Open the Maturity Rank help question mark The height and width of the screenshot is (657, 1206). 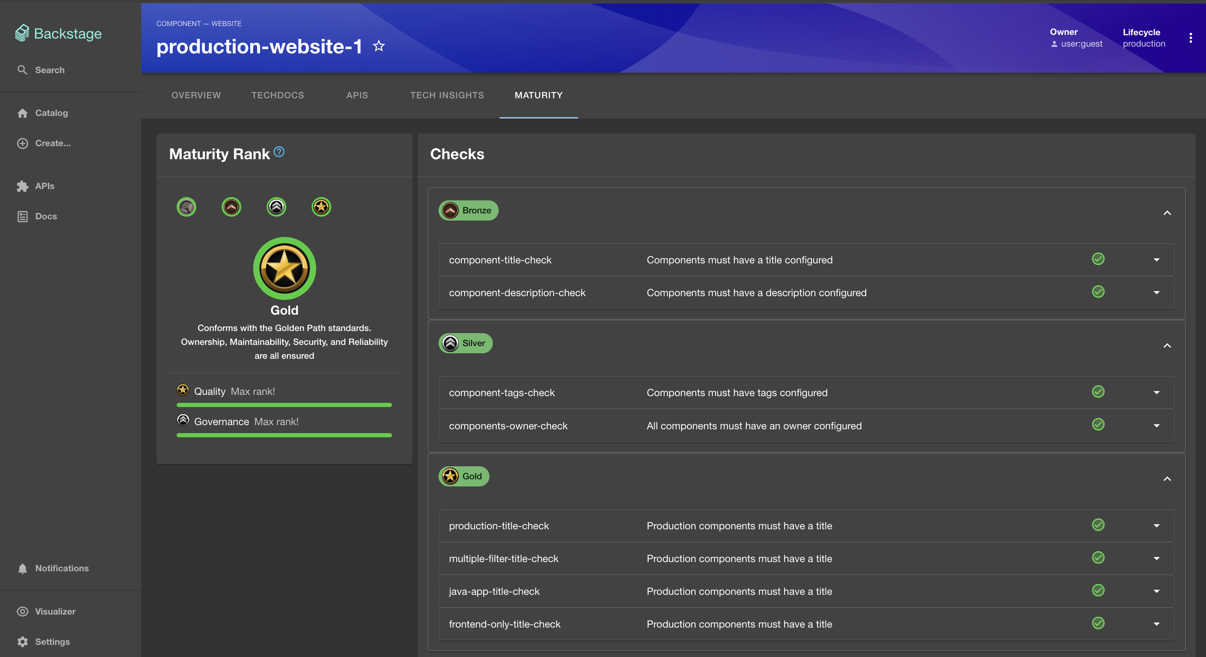point(279,152)
